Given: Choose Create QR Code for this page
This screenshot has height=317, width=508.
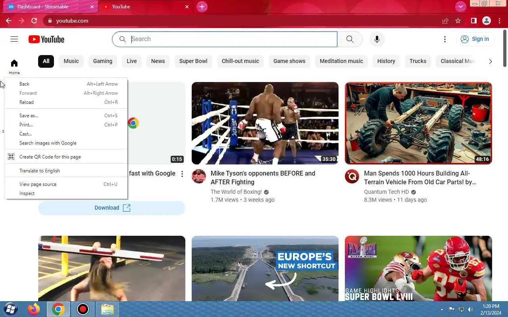Looking at the screenshot, I should coord(66,157).
